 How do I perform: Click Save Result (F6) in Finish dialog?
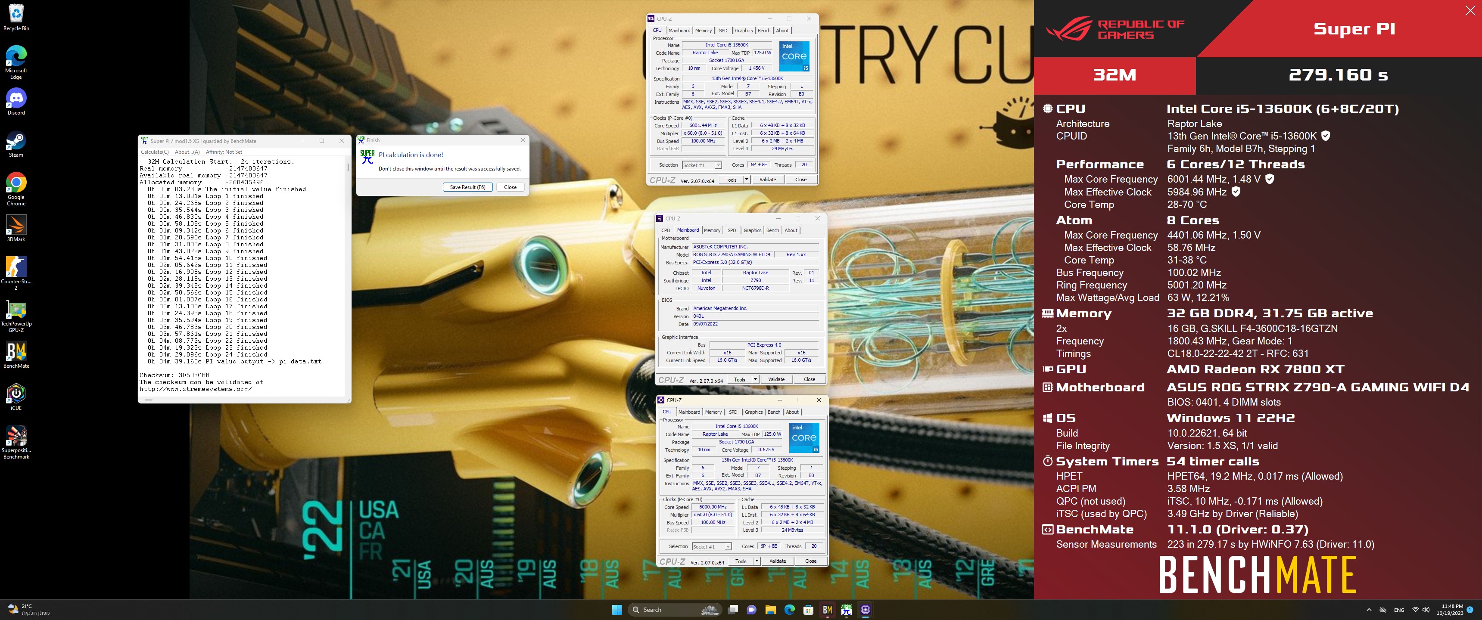click(x=467, y=187)
